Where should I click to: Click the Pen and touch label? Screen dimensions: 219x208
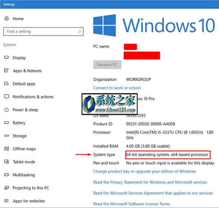pos(106,163)
